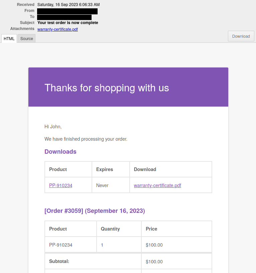Select the subject line text
Screen dimensions: 256x273
coord(68,23)
